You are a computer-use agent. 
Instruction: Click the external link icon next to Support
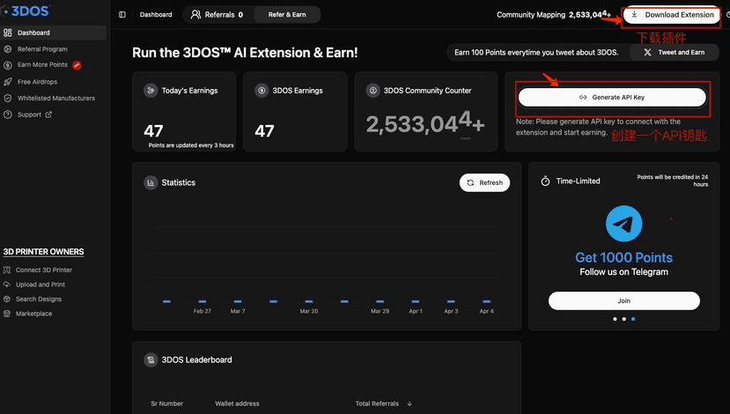tap(48, 115)
